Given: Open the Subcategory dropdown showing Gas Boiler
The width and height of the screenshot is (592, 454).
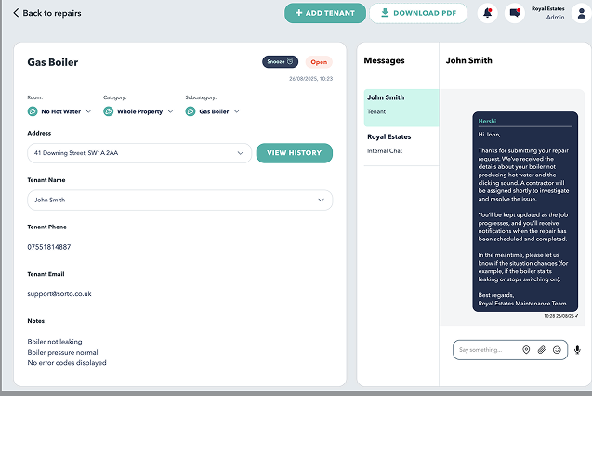Looking at the screenshot, I should [x=237, y=111].
